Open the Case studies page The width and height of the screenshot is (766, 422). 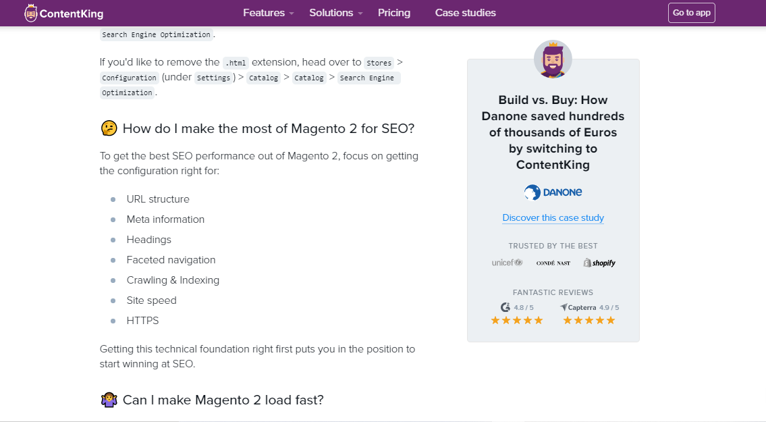[465, 13]
